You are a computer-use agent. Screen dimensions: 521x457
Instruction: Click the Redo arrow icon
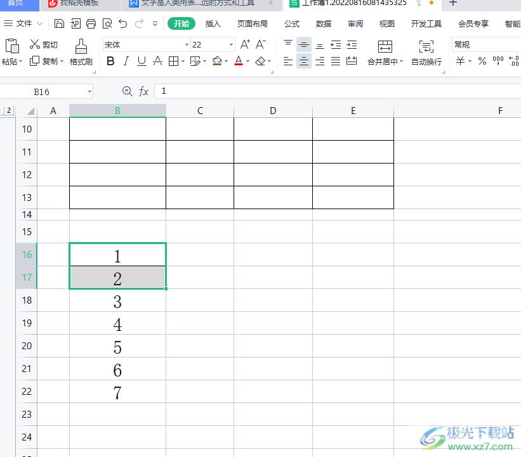pos(139,23)
